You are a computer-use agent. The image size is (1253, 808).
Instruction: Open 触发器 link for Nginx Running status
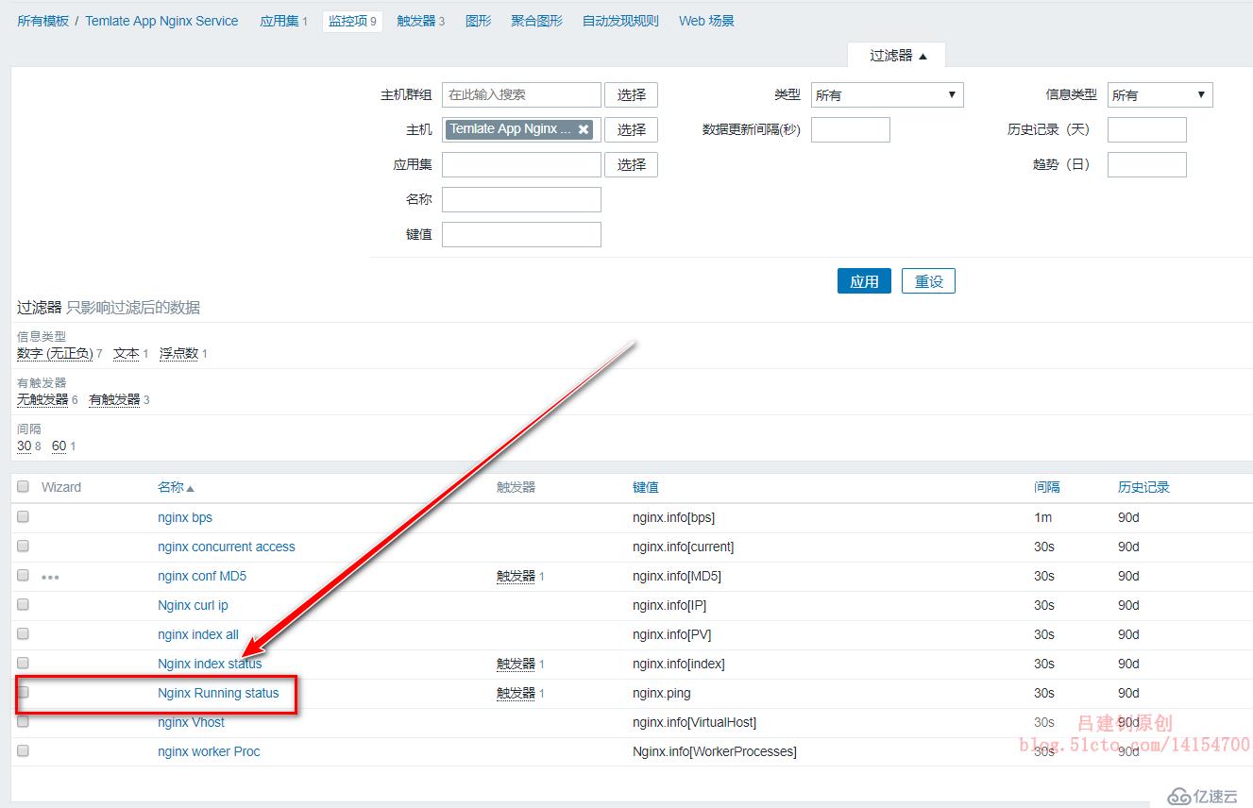coord(516,693)
